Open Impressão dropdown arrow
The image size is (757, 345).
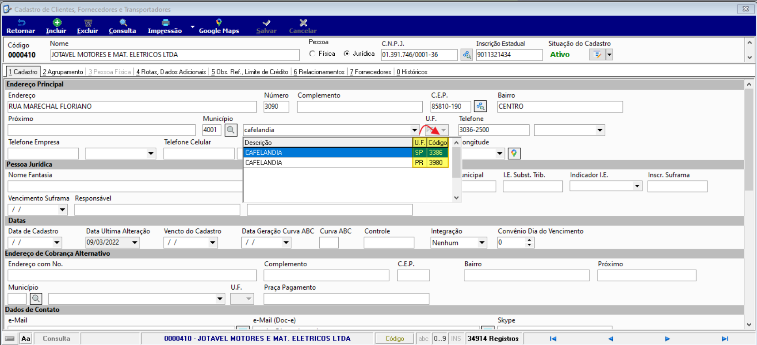[192, 27]
